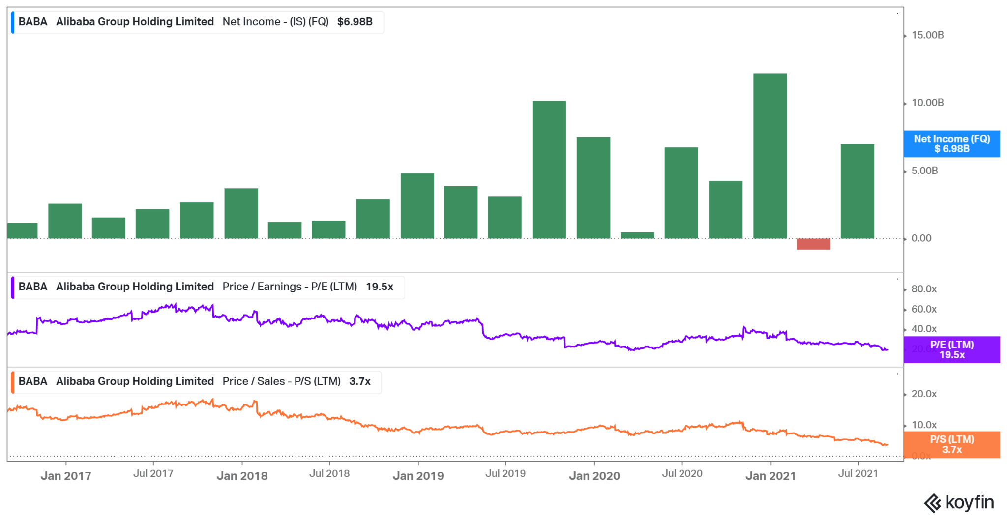Click the 10.00B y-axis label
This screenshot has height=520, width=1007.
tap(927, 103)
